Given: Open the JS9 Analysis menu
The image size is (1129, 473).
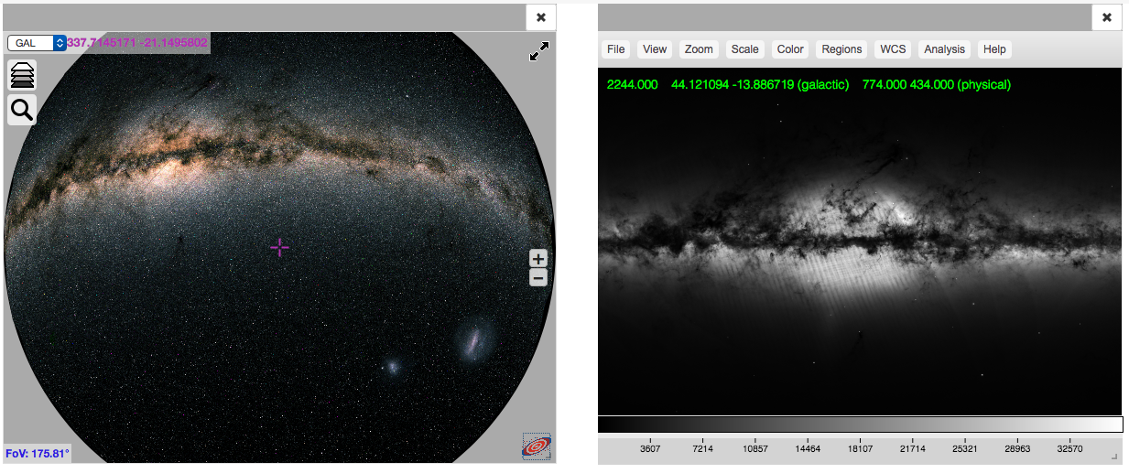Looking at the screenshot, I should 944,49.
